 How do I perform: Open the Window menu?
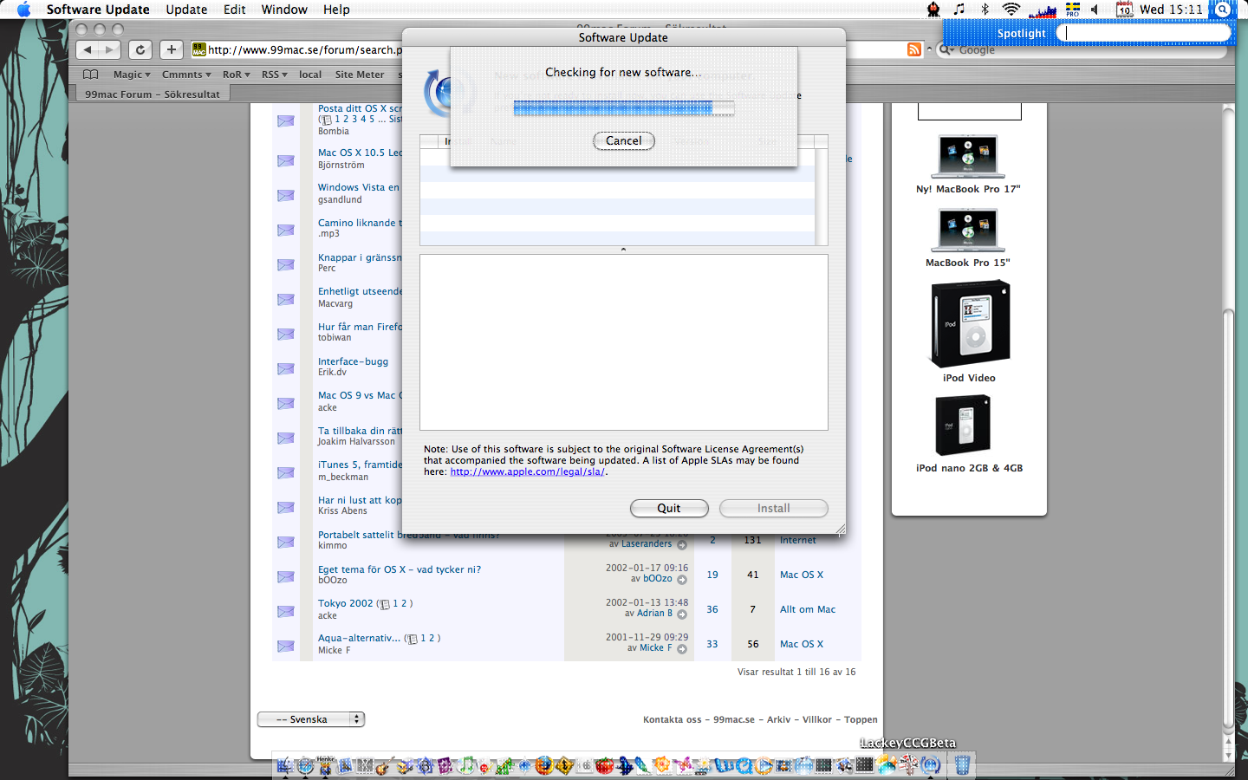pyautogui.click(x=284, y=10)
